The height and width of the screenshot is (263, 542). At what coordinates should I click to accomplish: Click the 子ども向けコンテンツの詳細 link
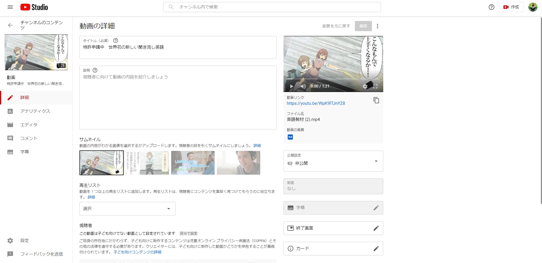coord(137,252)
